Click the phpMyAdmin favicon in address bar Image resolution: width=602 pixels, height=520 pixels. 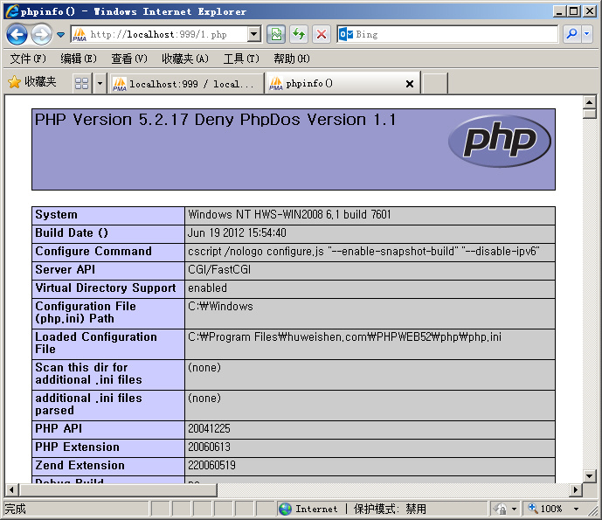[80, 35]
